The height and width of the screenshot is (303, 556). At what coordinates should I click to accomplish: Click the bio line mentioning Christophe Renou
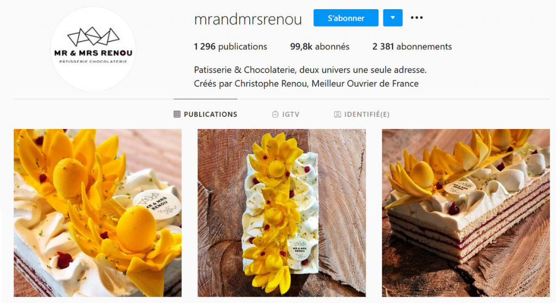(x=306, y=83)
